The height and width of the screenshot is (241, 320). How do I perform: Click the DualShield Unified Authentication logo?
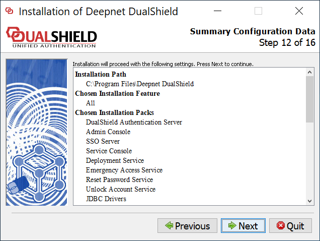(51, 37)
